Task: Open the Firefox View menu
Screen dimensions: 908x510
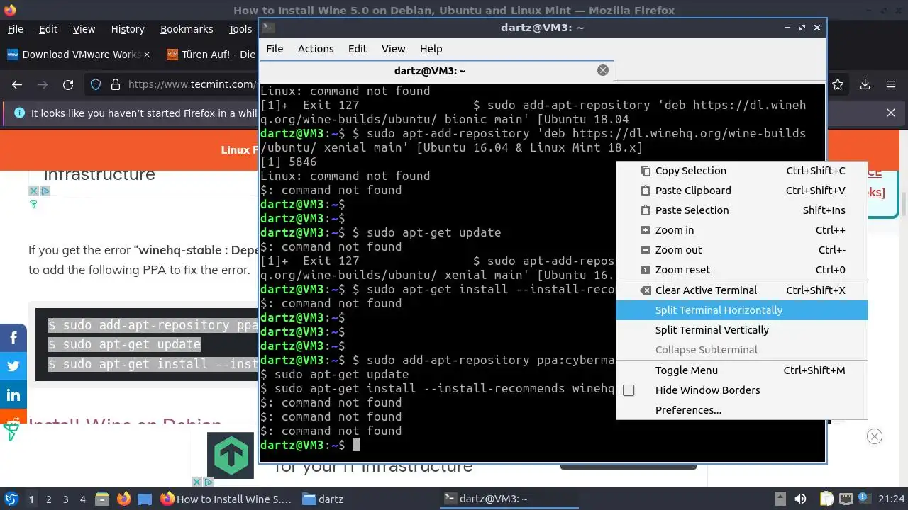Action: (x=84, y=29)
